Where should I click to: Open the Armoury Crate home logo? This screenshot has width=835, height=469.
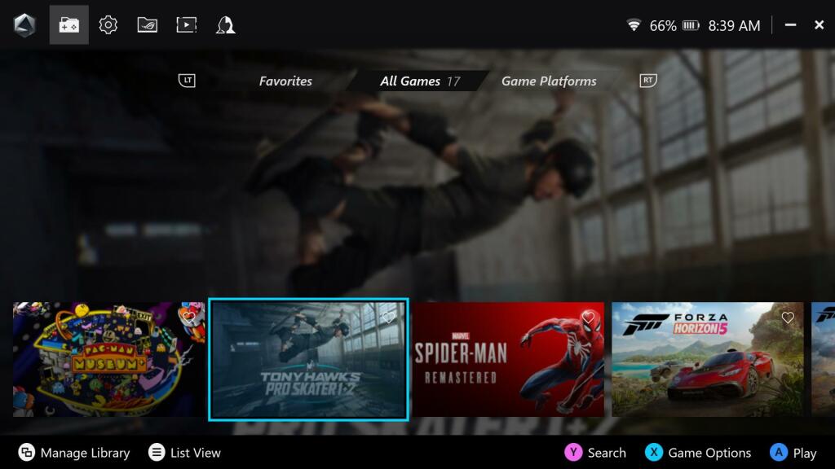point(24,25)
